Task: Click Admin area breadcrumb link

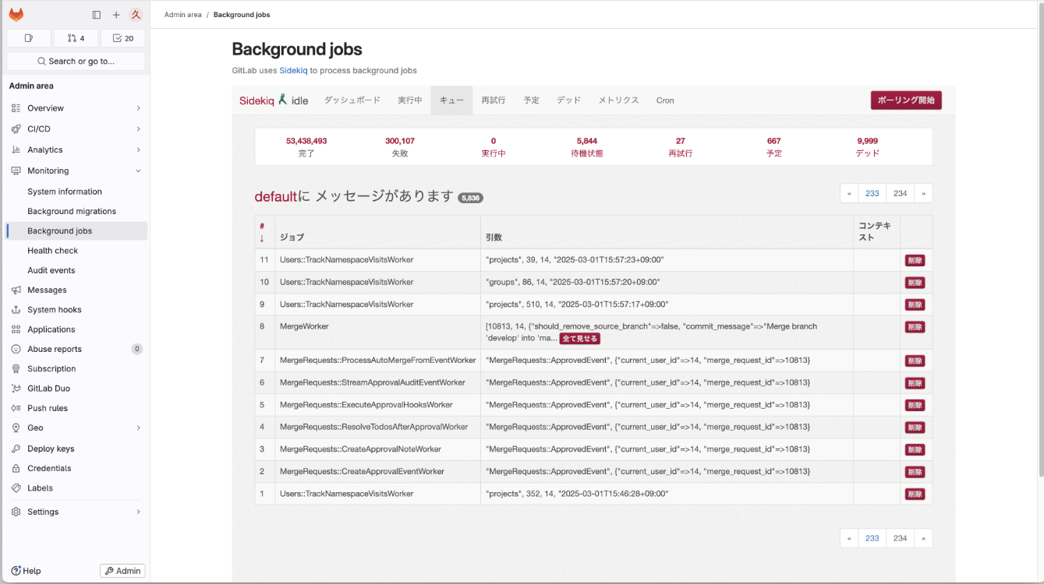Action: coord(183,15)
